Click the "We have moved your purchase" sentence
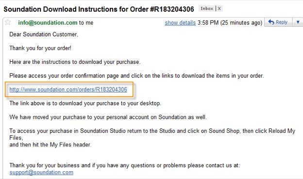This screenshot has width=303, height=179. click(x=108, y=117)
